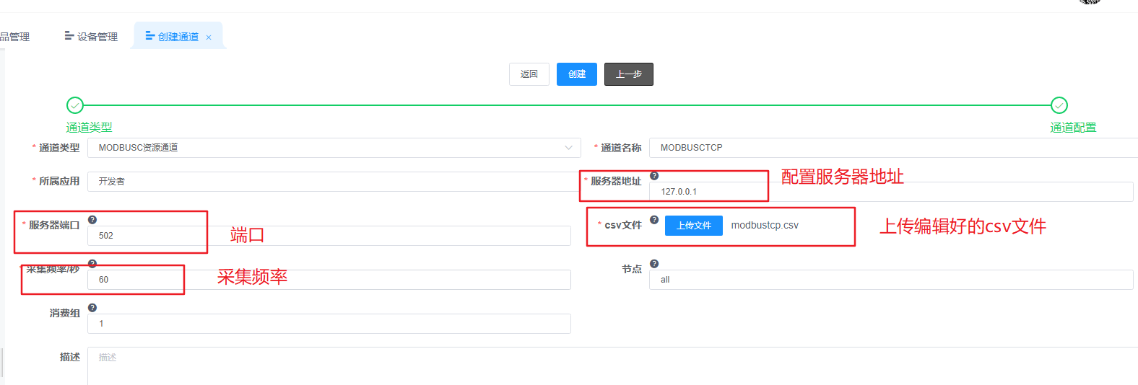
Task: Edit the 服务器端口 field 502
Action: [x=329, y=236]
